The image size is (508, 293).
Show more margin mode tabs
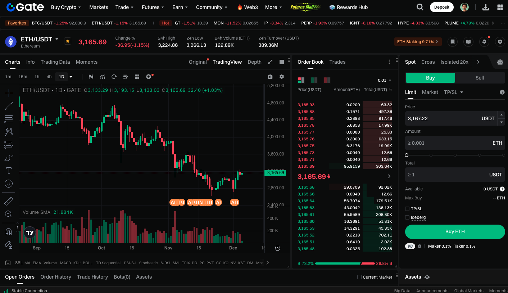click(x=478, y=62)
